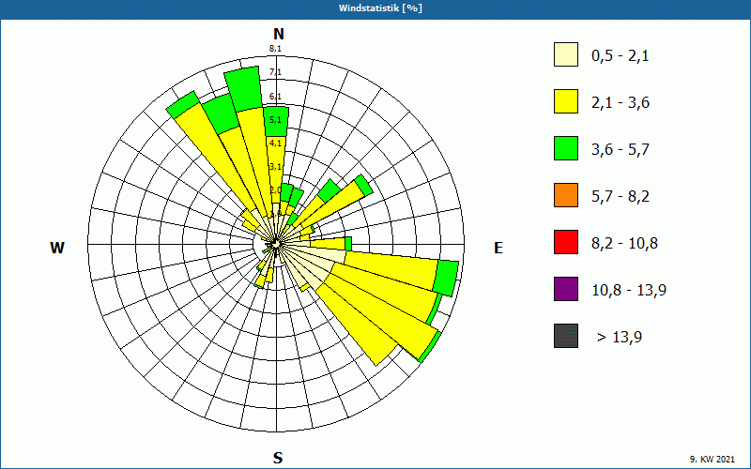
Task: Click the 4,1 ring scale label
Action: point(275,144)
